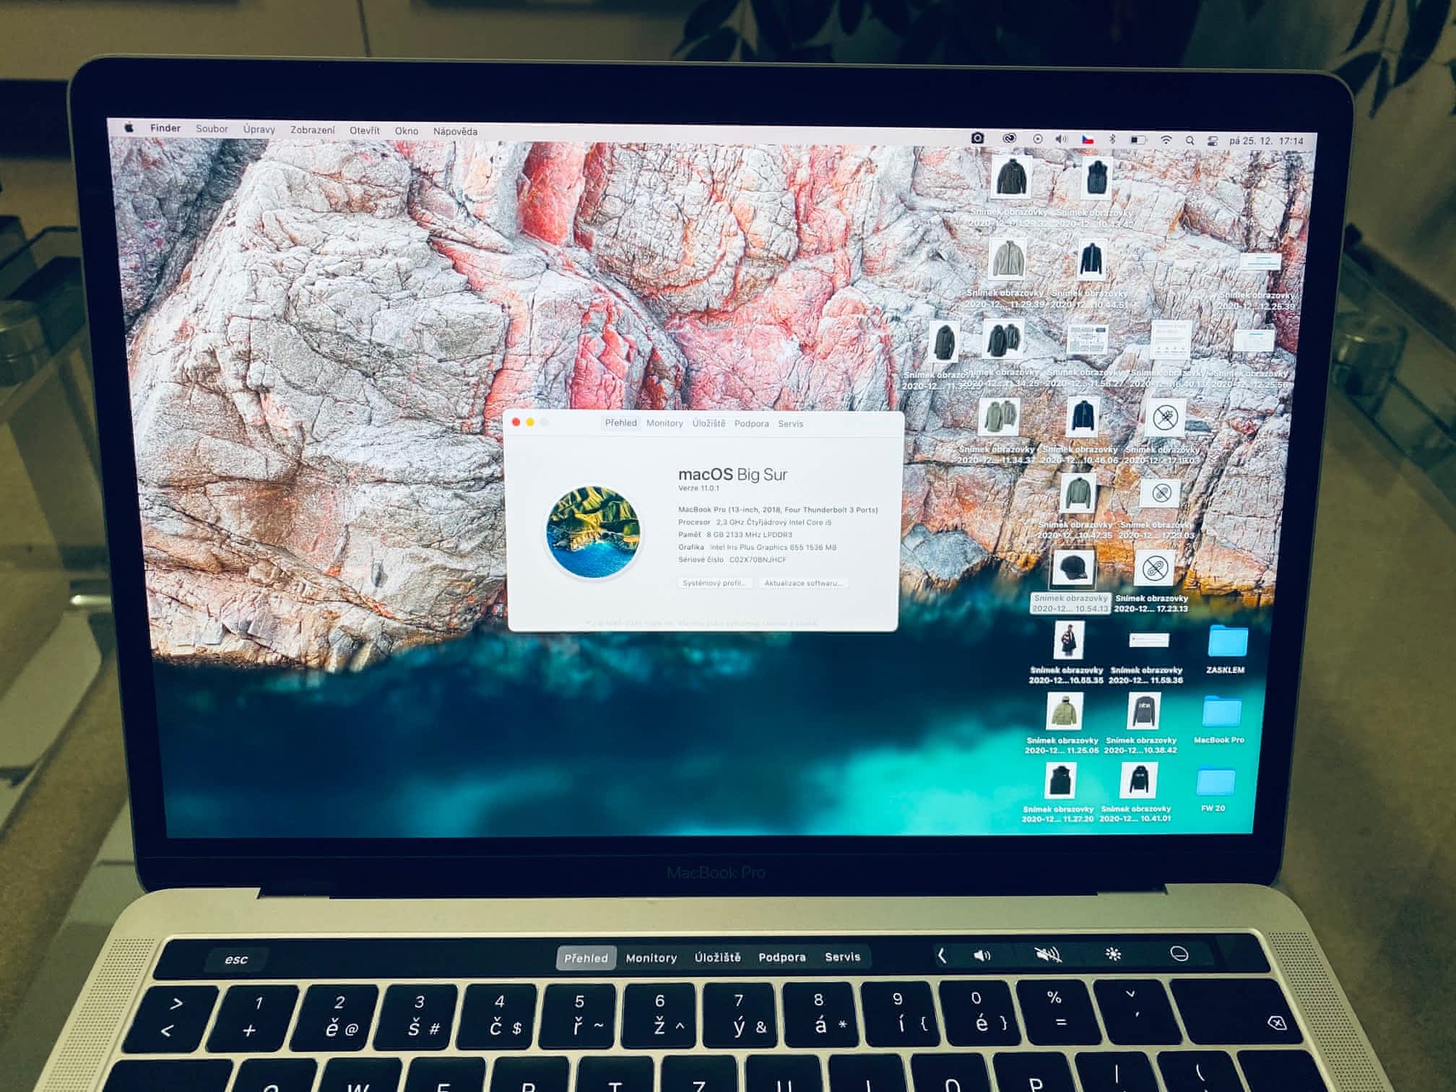Click the Aktualizace softwaru button
The width and height of the screenshot is (1456, 1092).
pos(803,583)
